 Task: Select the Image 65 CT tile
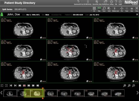click(x=23, y=72)
